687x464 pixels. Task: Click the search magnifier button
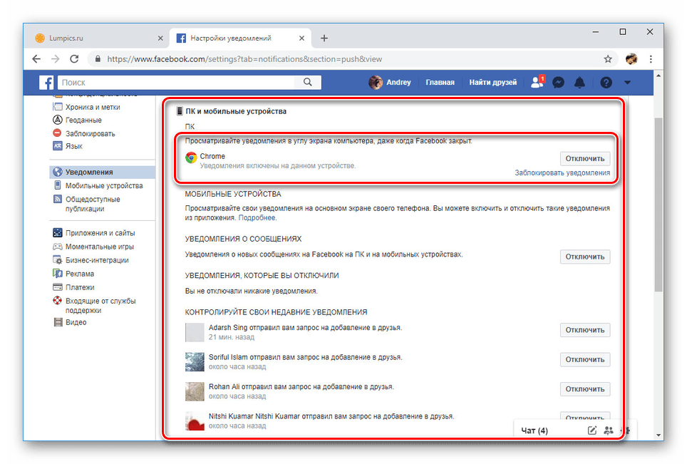[x=308, y=83]
